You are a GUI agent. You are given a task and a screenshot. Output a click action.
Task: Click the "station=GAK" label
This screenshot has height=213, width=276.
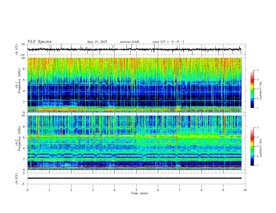[x=129, y=42]
